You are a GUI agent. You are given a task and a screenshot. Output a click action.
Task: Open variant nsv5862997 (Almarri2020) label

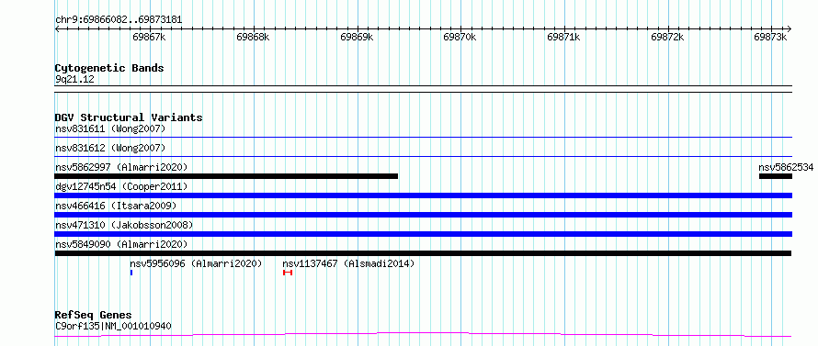click(121, 167)
